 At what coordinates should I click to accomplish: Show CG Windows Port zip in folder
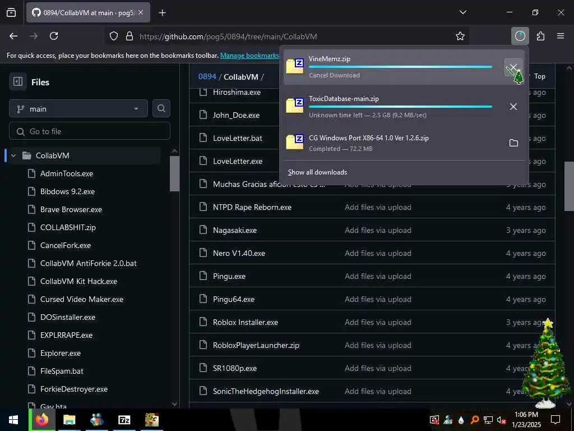[x=513, y=143]
